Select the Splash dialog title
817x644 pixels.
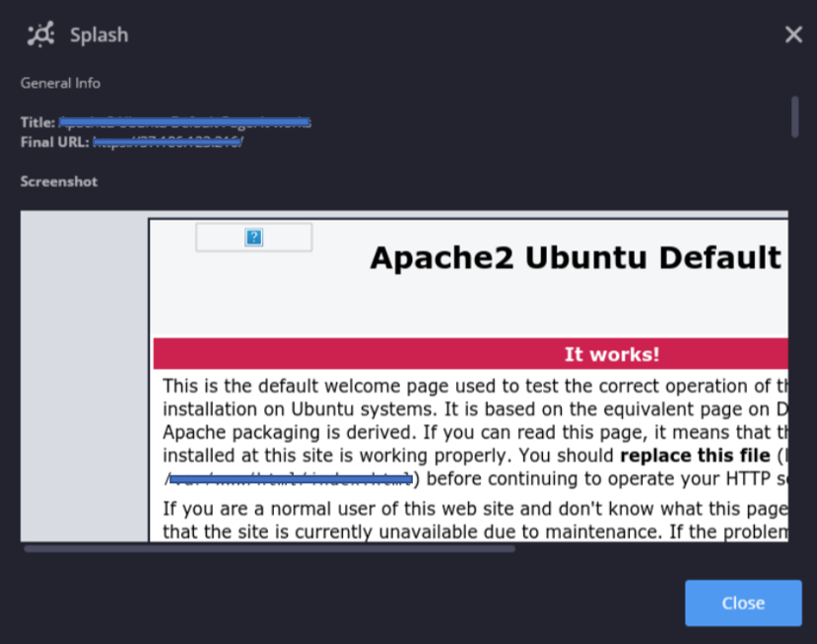(99, 35)
